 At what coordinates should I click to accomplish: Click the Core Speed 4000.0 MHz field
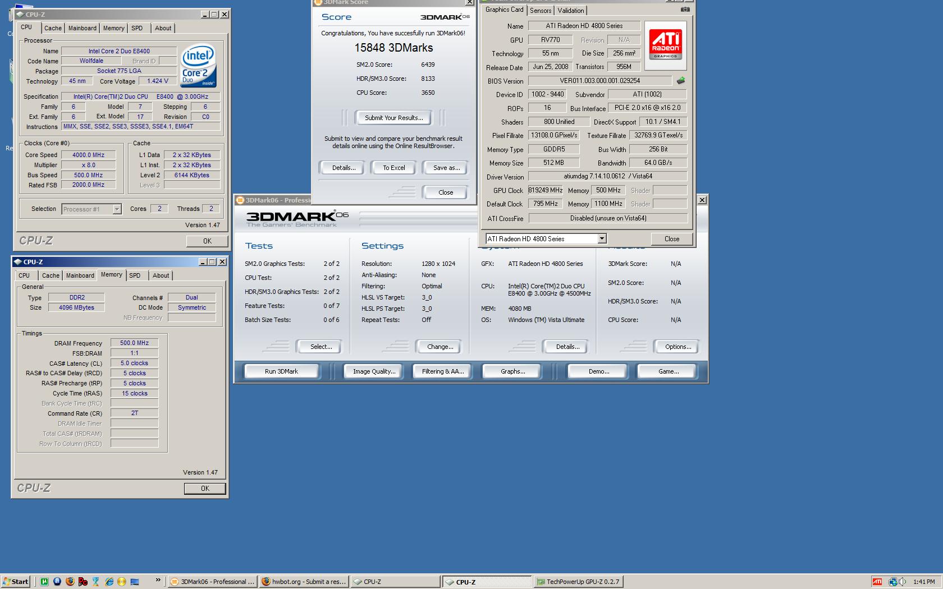tap(88, 155)
